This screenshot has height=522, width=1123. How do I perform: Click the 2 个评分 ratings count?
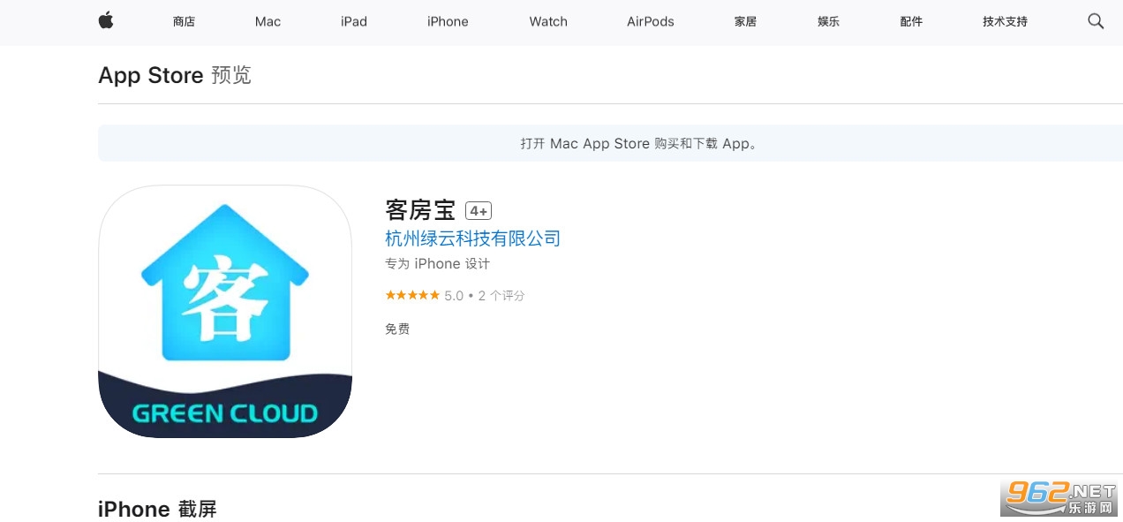click(x=501, y=295)
